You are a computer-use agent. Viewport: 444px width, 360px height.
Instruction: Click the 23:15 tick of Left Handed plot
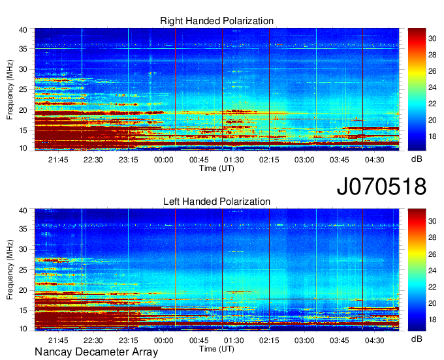coord(128,340)
